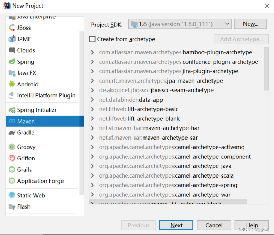Click the Gradle elephant icon
The image size is (274, 235).
point(12,133)
